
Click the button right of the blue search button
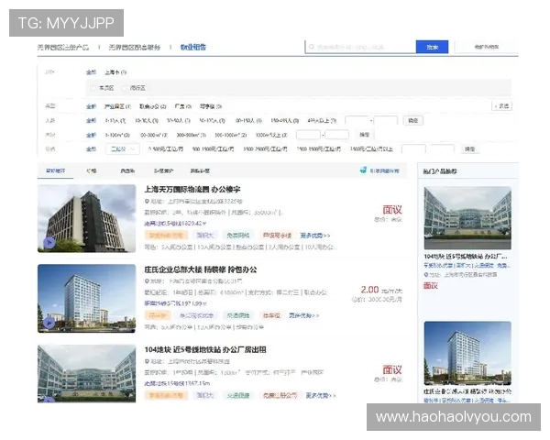(487, 47)
